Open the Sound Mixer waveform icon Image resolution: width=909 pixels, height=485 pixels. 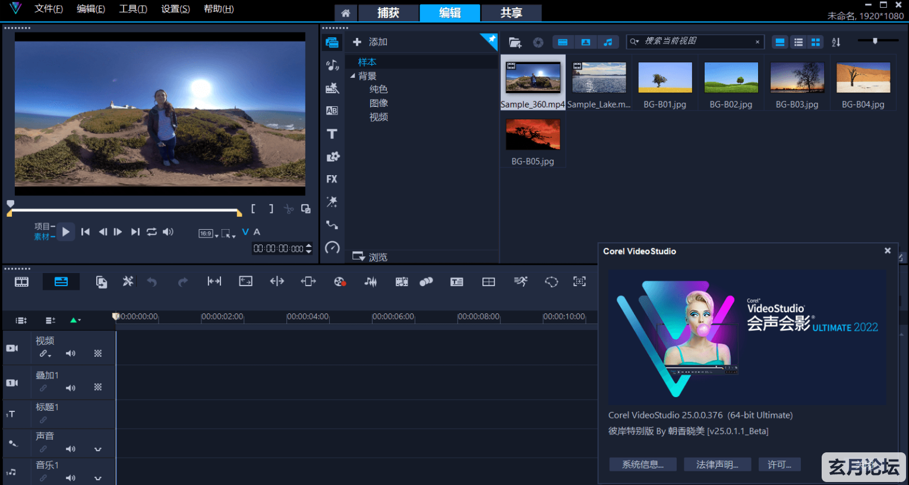(371, 281)
